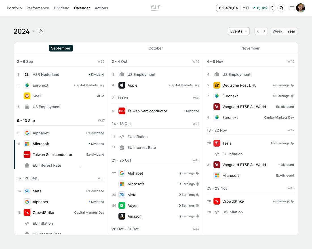
Task: Click Taiwan Semiconductor logo in September
Action: pos(27,154)
